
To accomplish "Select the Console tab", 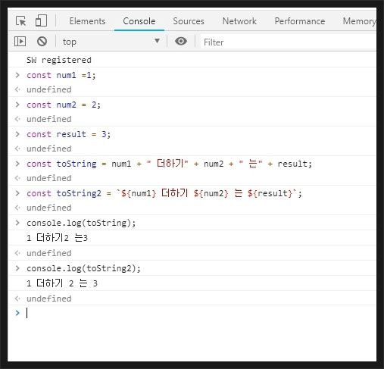I will pyautogui.click(x=139, y=21).
